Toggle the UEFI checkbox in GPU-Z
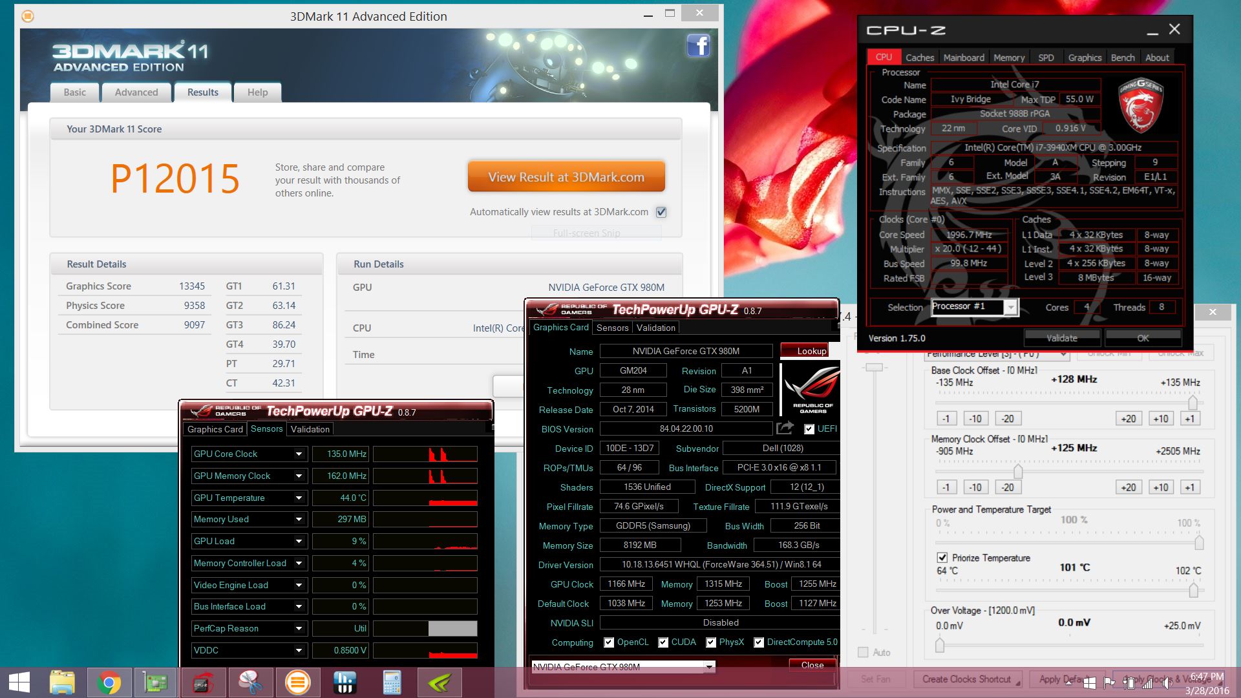The height and width of the screenshot is (698, 1241). 809,428
